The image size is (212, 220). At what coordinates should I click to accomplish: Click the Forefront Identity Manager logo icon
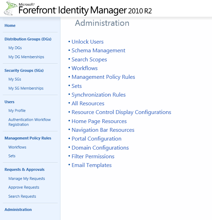click(x=10, y=8)
